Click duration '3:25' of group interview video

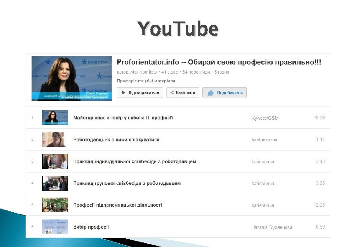coord(320,183)
